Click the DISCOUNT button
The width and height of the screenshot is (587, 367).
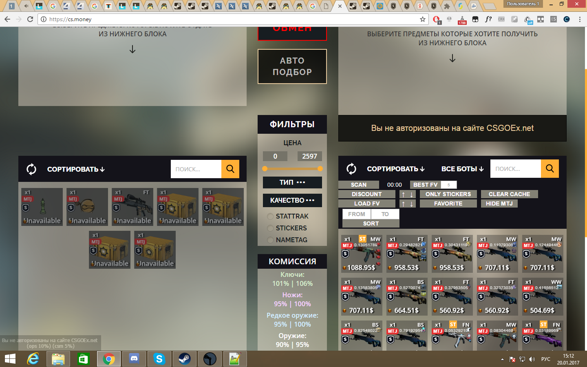(x=367, y=194)
